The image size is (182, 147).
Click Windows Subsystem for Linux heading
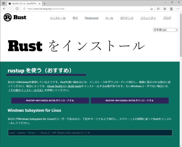tap(34, 110)
